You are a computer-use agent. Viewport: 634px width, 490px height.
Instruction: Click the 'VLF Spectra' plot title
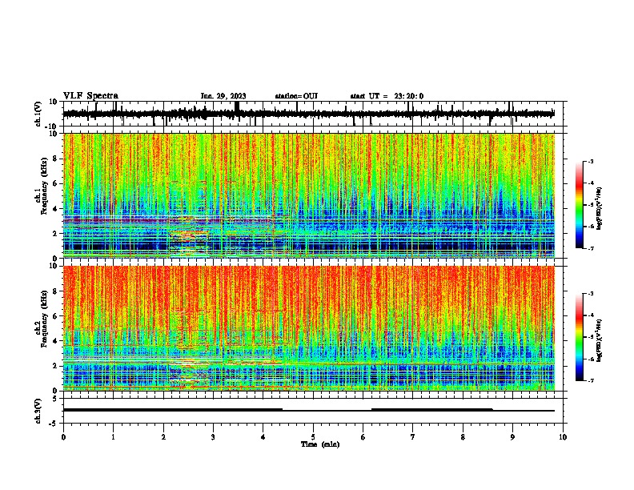90,96
